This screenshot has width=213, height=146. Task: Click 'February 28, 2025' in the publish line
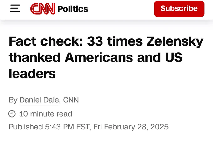pos(136,127)
